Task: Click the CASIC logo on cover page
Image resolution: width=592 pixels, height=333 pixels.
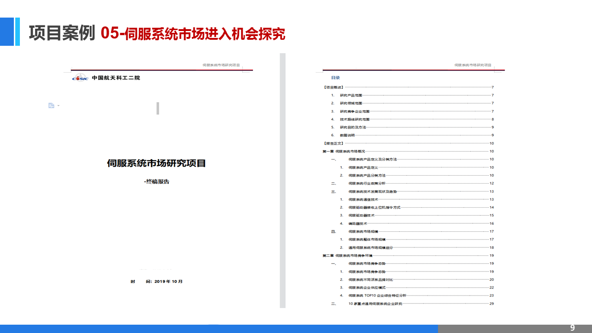Action: point(80,78)
